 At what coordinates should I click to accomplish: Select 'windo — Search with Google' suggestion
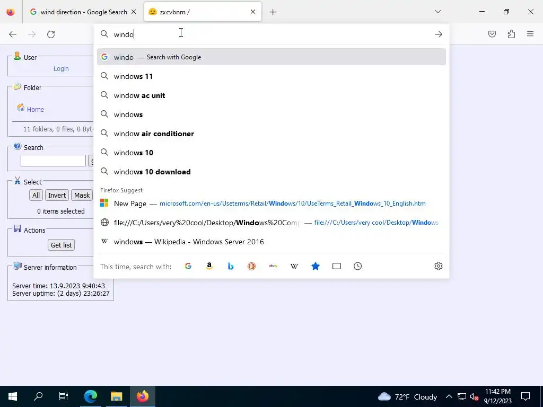(x=271, y=57)
